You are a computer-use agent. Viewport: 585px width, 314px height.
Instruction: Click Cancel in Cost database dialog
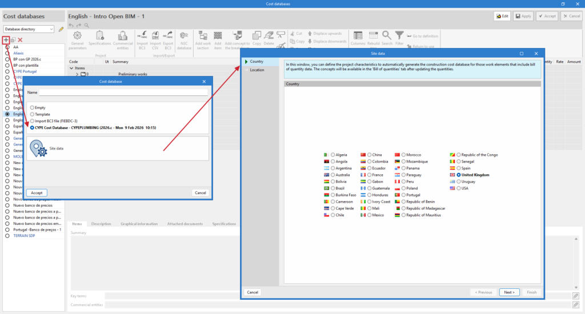pyautogui.click(x=201, y=193)
